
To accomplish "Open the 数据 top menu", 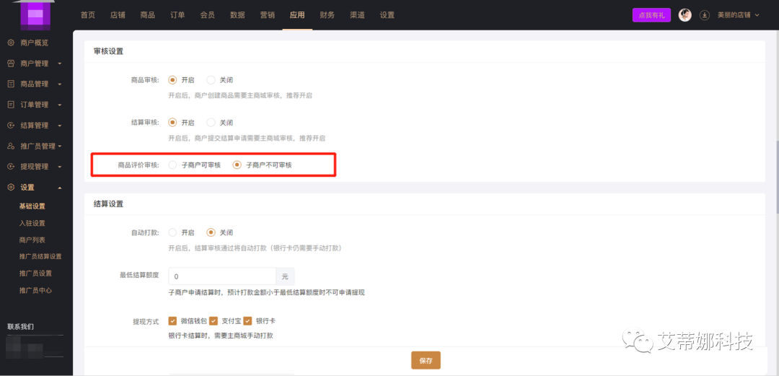I will point(237,15).
